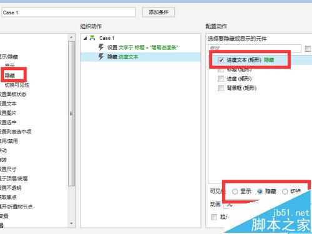The image size is (312, 234).
Task: Toggle the checkbox below 动画
Action: (x=214, y=217)
